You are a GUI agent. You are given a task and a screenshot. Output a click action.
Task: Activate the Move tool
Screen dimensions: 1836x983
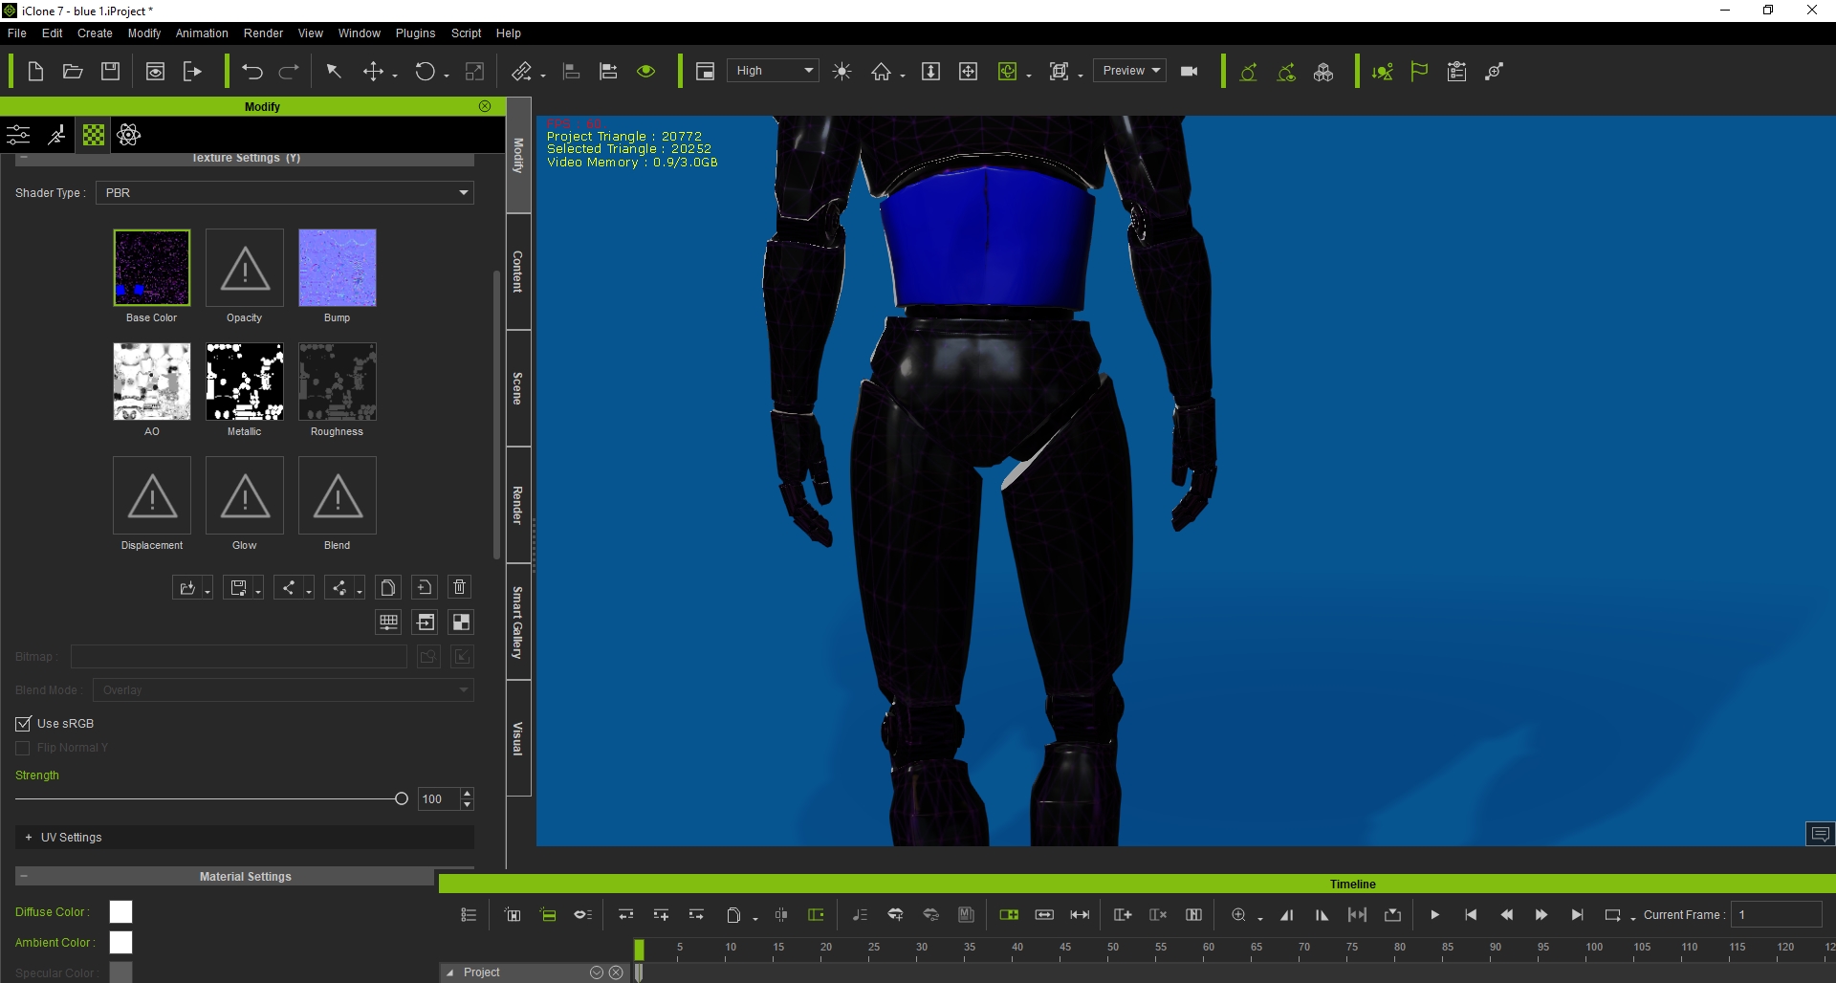coord(374,72)
